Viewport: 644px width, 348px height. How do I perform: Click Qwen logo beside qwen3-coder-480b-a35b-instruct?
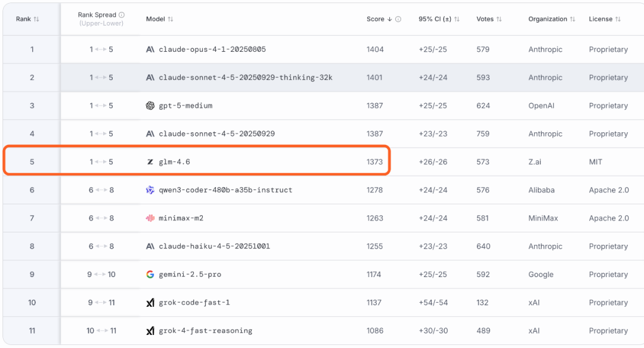(x=150, y=190)
